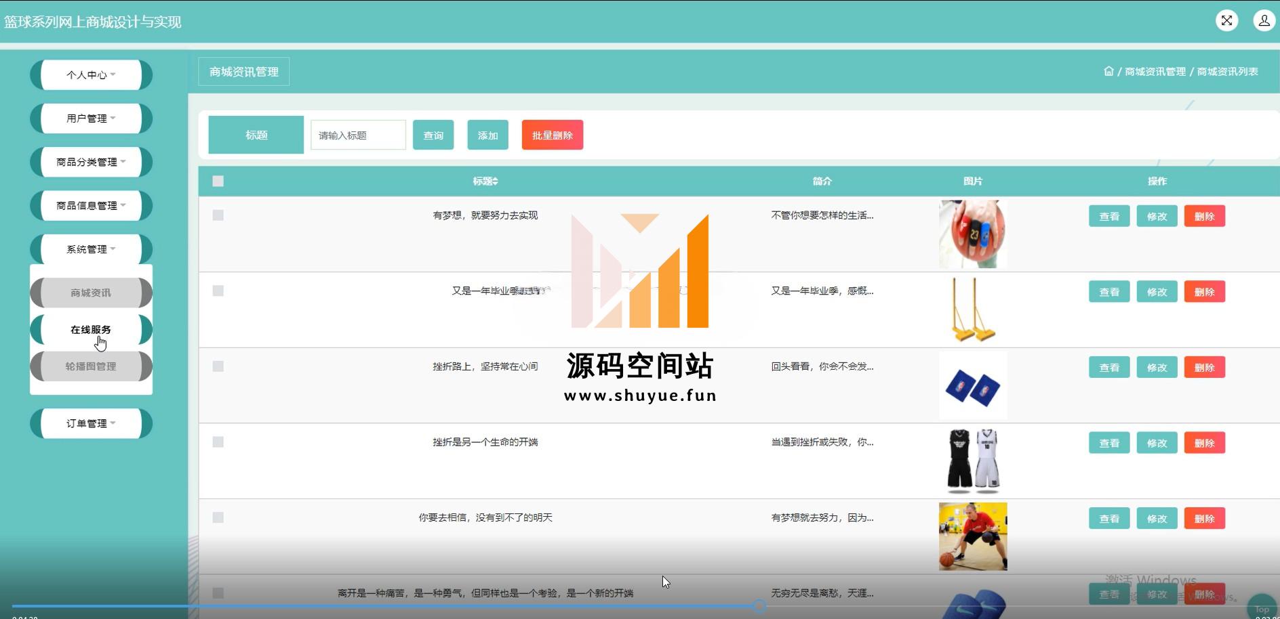This screenshot has height=619, width=1280.
Task: Click the summary text '当遇到挫折或失败，你...'
Action: coord(822,442)
